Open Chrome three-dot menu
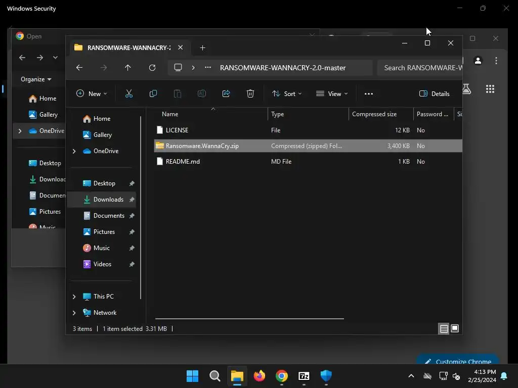The width and height of the screenshot is (518, 388). click(x=496, y=61)
